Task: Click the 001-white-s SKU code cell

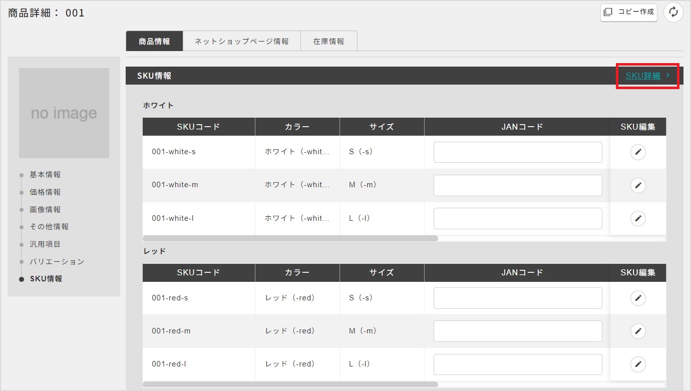Action: 199,152
